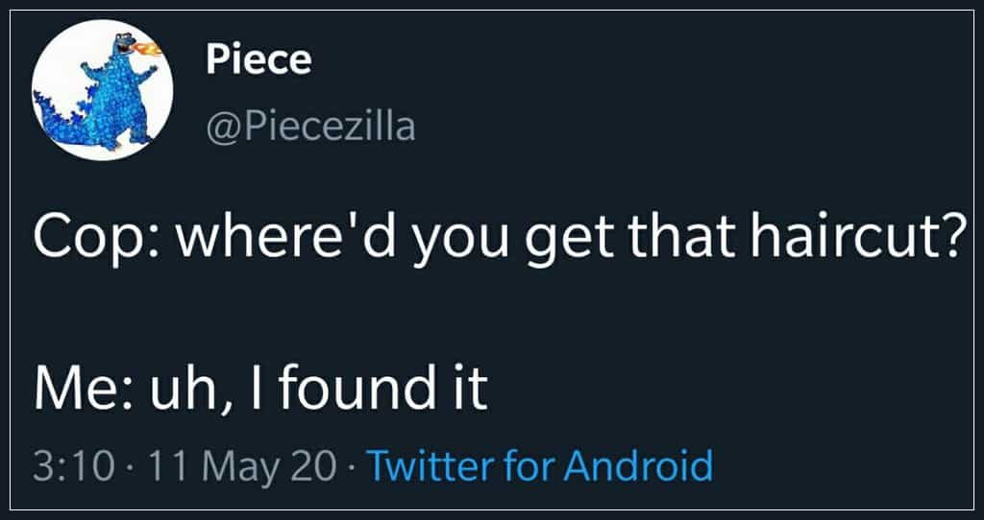Viewport: 984px width, 520px height.
Task: Open the Piece display name profile
Action: 258,59
